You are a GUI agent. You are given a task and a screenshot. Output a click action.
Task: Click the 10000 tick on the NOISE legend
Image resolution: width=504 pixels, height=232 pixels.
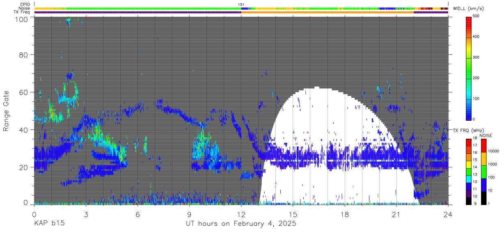coord(494,151)
